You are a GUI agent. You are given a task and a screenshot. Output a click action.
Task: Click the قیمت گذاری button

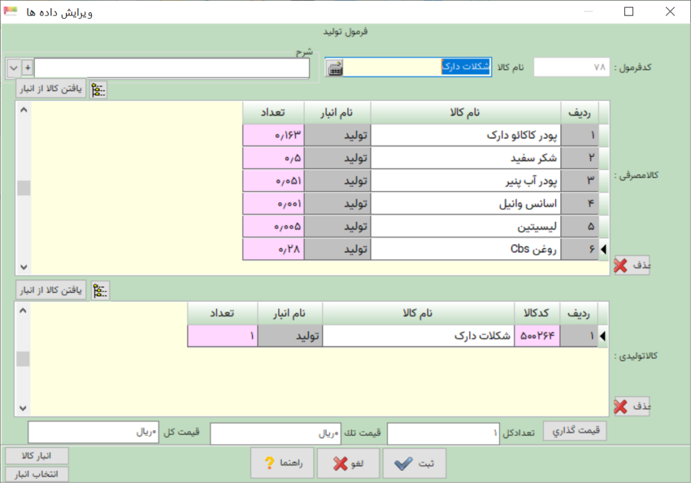click(576, 431)
